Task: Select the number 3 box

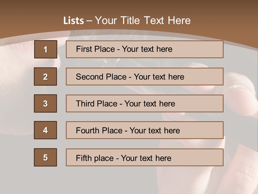Action: pos(45,103)
